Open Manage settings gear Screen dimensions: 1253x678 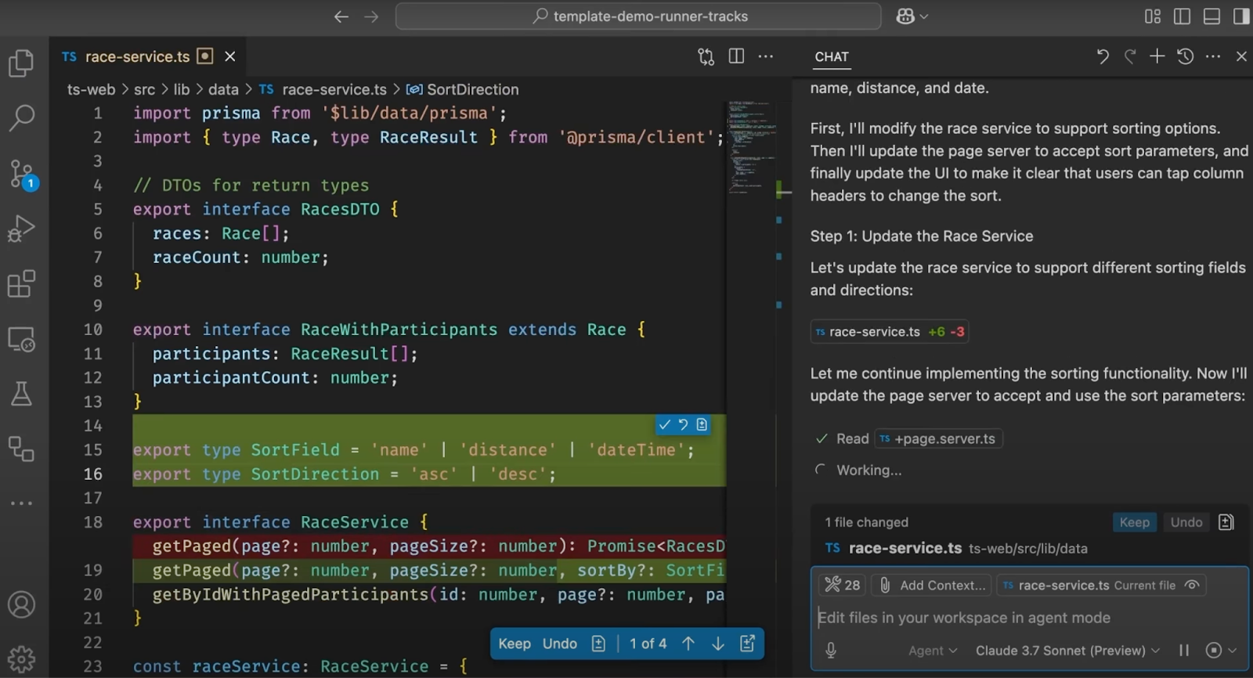click(x=21, y=659)
